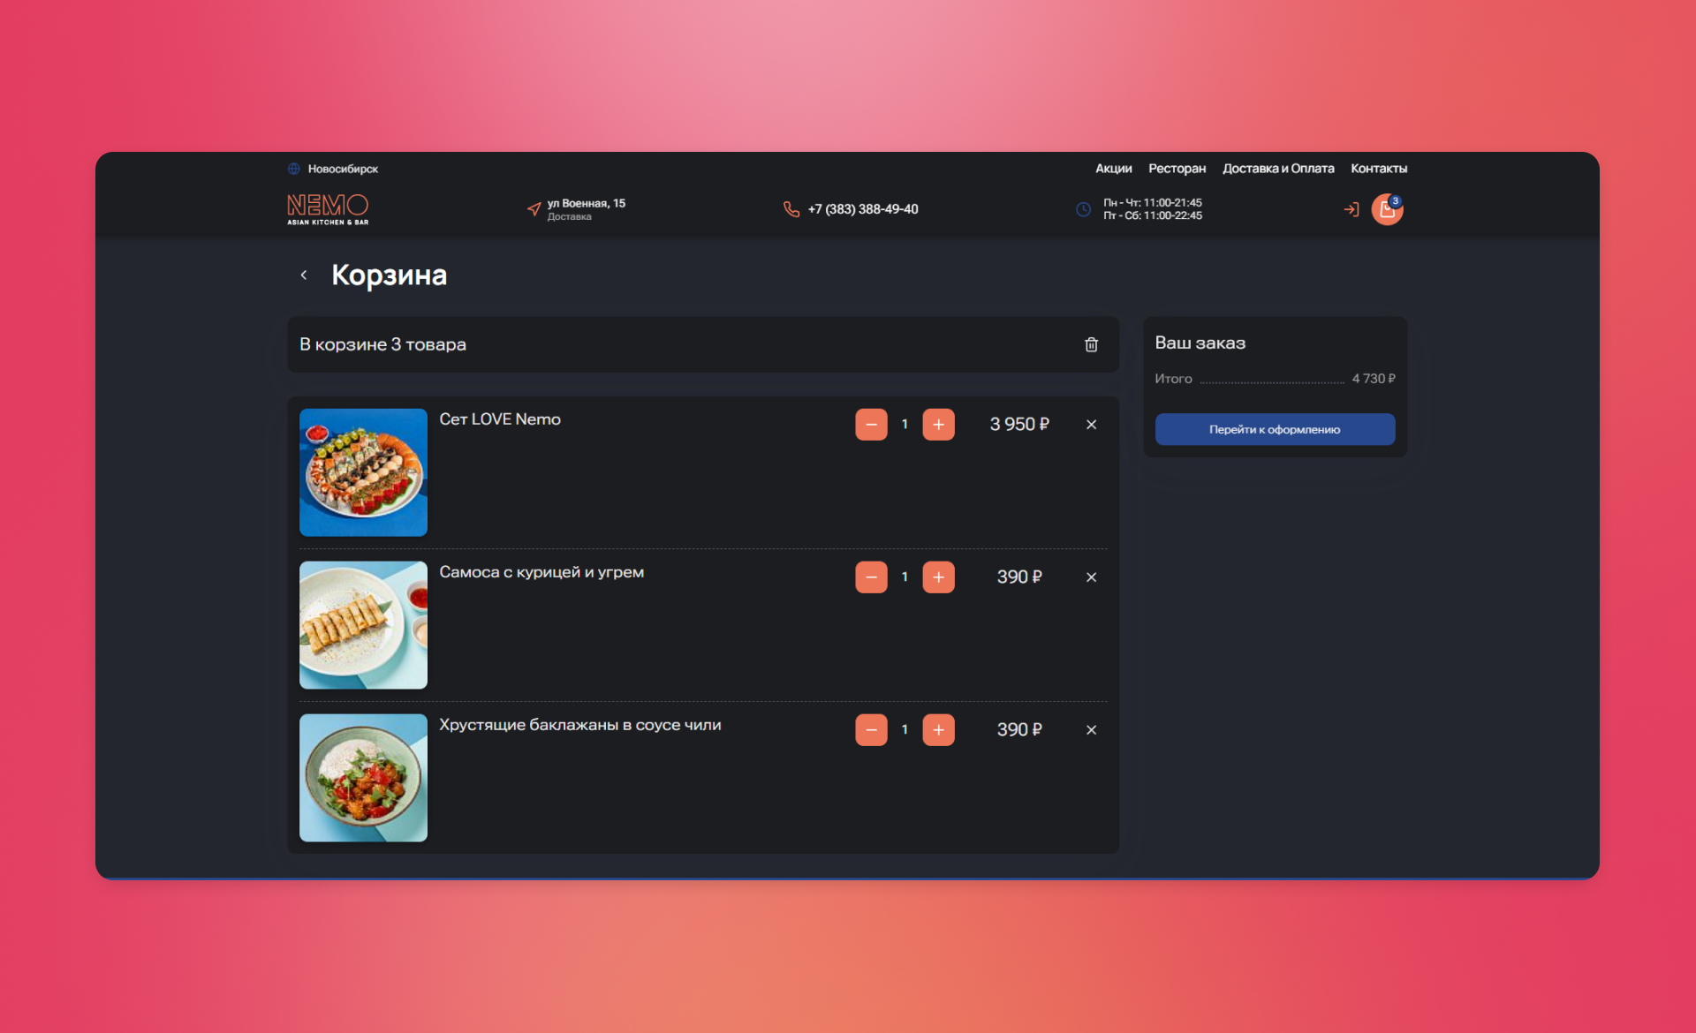Open Доставка и Оплата page
The height and width of the screenshot is (1033, 1696).
pos(1277,169)
